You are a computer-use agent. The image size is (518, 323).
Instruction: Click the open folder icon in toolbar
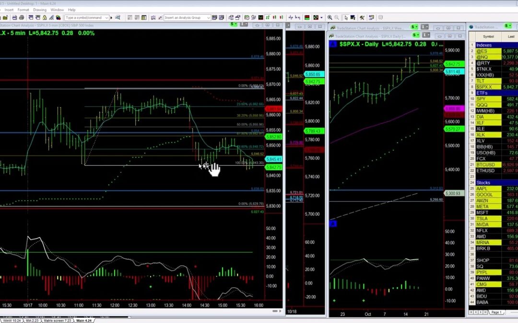click(x=5, y=18)
